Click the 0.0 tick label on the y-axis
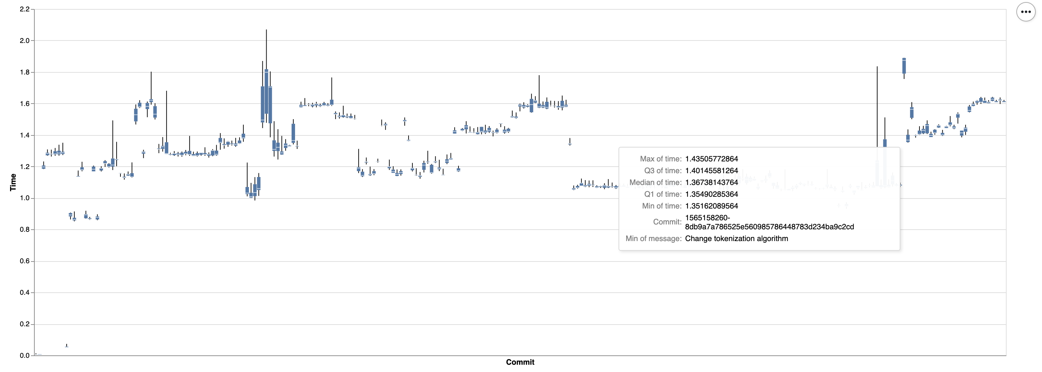Image resolution: width=1042 pixels, height=372 pixels. (x=25, y=355)
